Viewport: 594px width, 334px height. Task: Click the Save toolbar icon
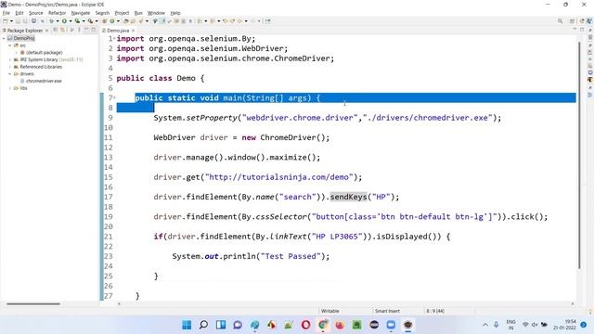[18, 21]
